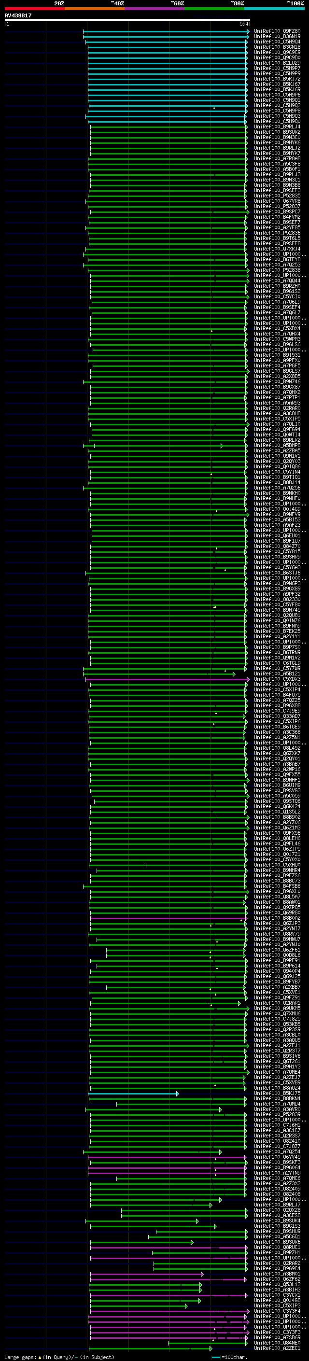Open hit UniRef100_B3GN19
Viewport: 309px width, 1361px height.
(x=277, y=37)
